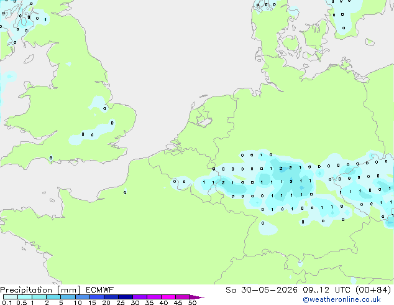This screenshot has height=305, width=394.
Task: Click the '(00+84)' forecast offset text
Action: [x=373, y=290]
